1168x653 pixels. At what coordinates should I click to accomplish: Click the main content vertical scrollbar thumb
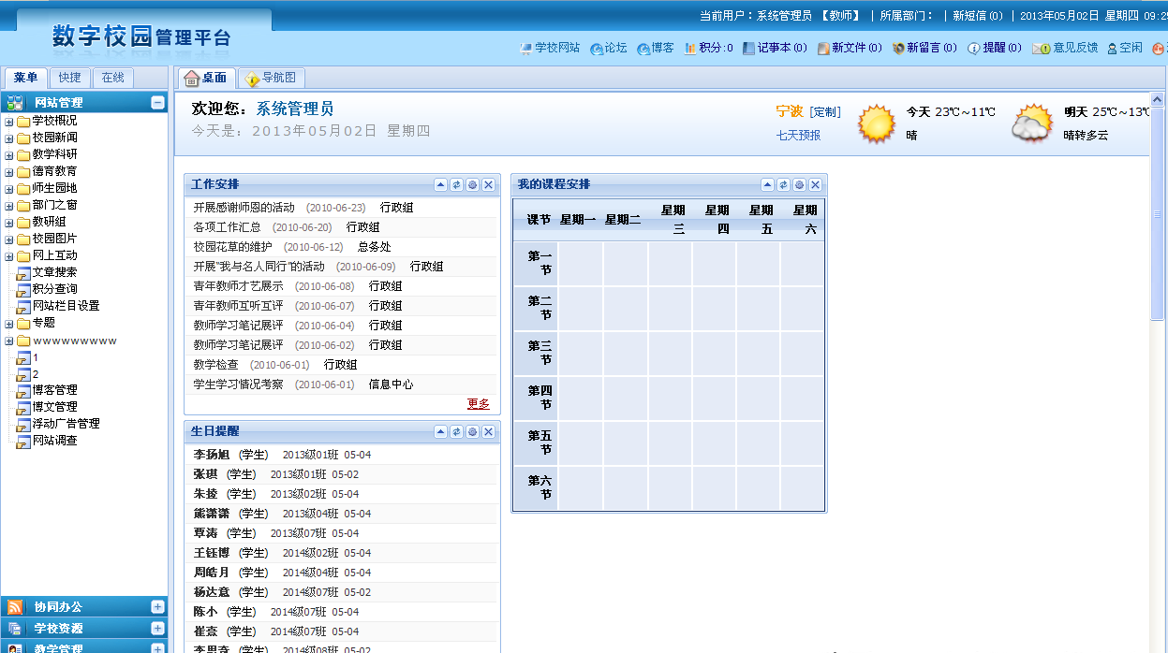click(x=1157, y=215)
